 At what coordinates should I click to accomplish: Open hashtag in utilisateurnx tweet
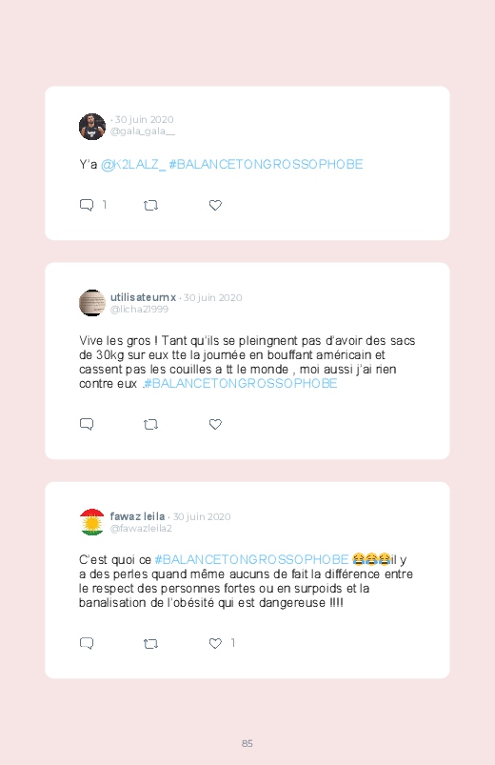point(241,384)
